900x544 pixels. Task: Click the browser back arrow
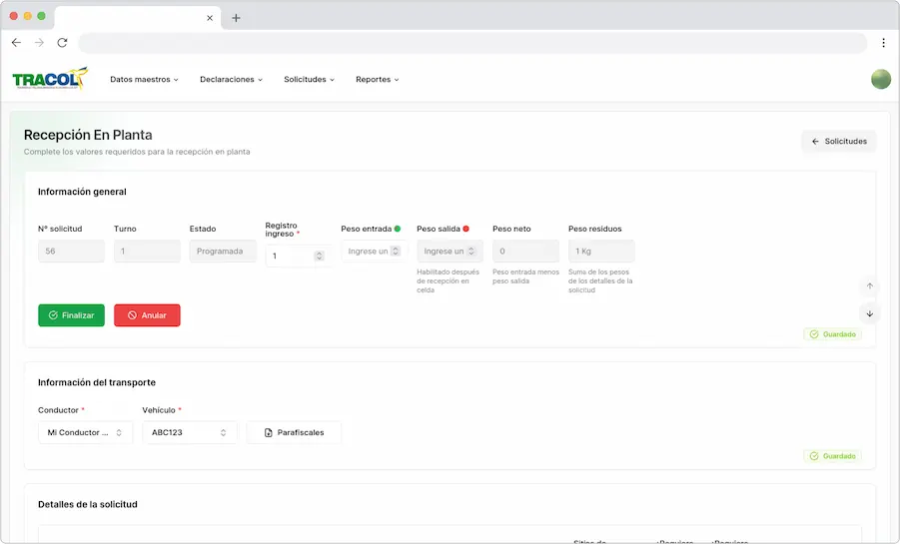[x=16, y=43]
